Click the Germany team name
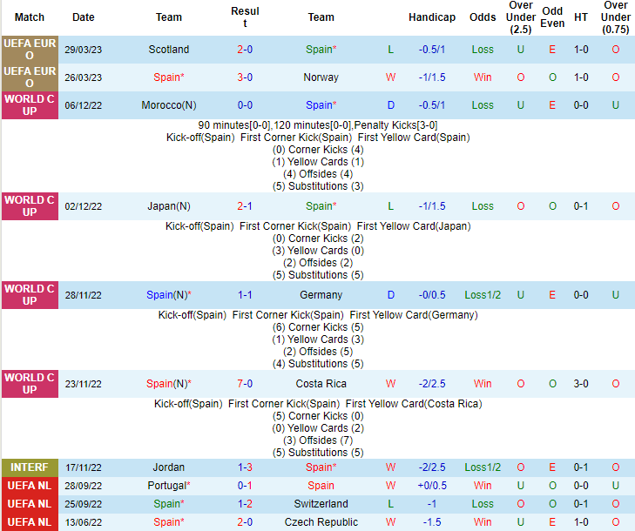The height and width of the screenshot is (531, 635). point(321,295)
